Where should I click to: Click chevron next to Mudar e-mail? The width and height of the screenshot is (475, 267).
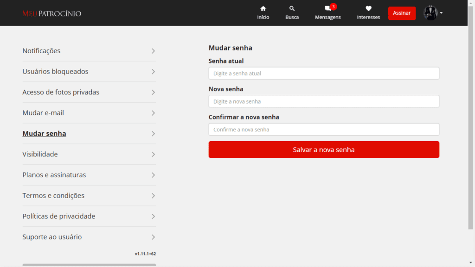click(153, 113)
